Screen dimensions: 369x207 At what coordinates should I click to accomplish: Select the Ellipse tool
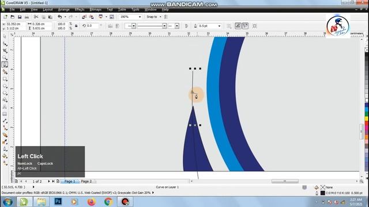pos(5,86)
